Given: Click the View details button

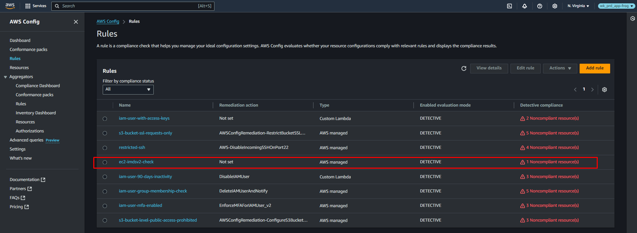Looking at the screenshot, I should pyautogui.click(x=489, y=68).
